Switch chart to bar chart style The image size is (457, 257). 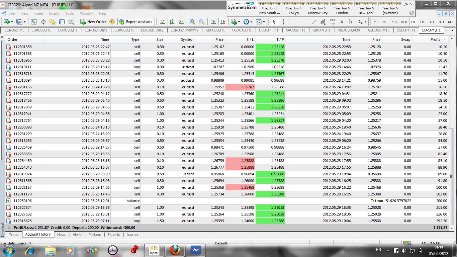[163, 22]
